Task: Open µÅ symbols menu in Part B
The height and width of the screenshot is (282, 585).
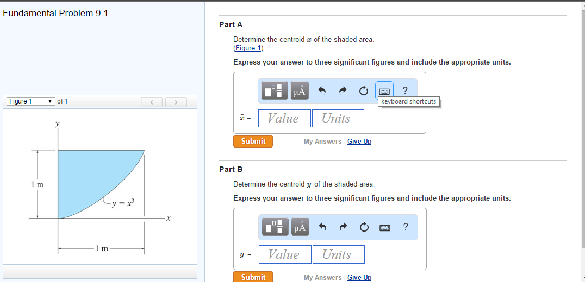Action: pos(300,227)
